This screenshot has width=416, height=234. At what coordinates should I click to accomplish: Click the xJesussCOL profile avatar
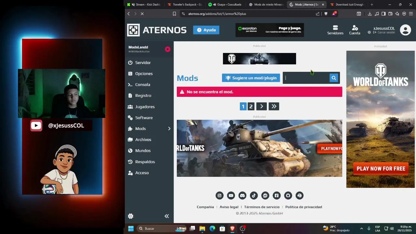[x=405, y=30]
